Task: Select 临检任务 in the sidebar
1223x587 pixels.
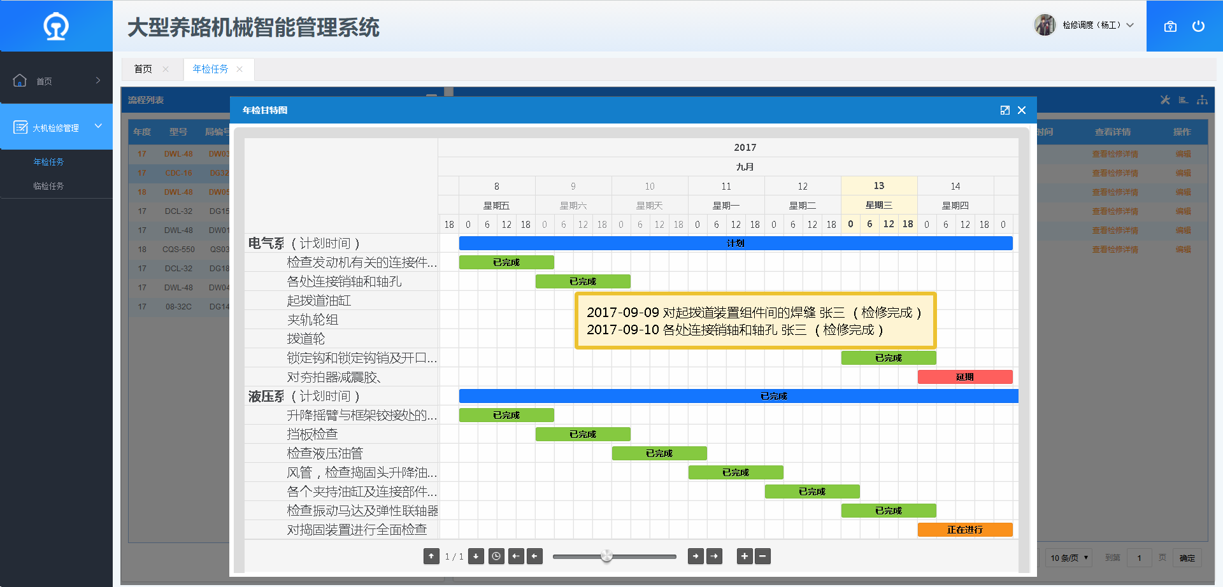Action: [48, 186]
